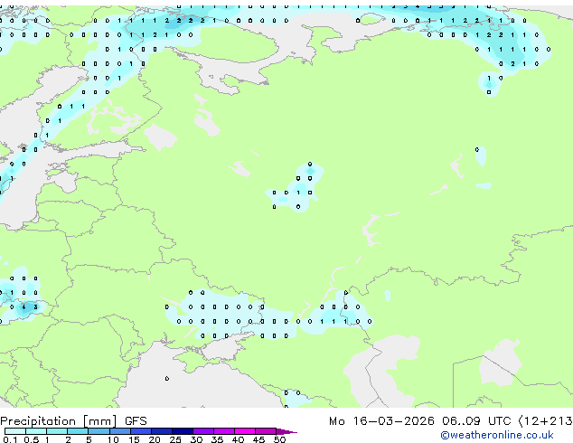
Task: Select the 'GFS' model label
Action: [136, 421]
